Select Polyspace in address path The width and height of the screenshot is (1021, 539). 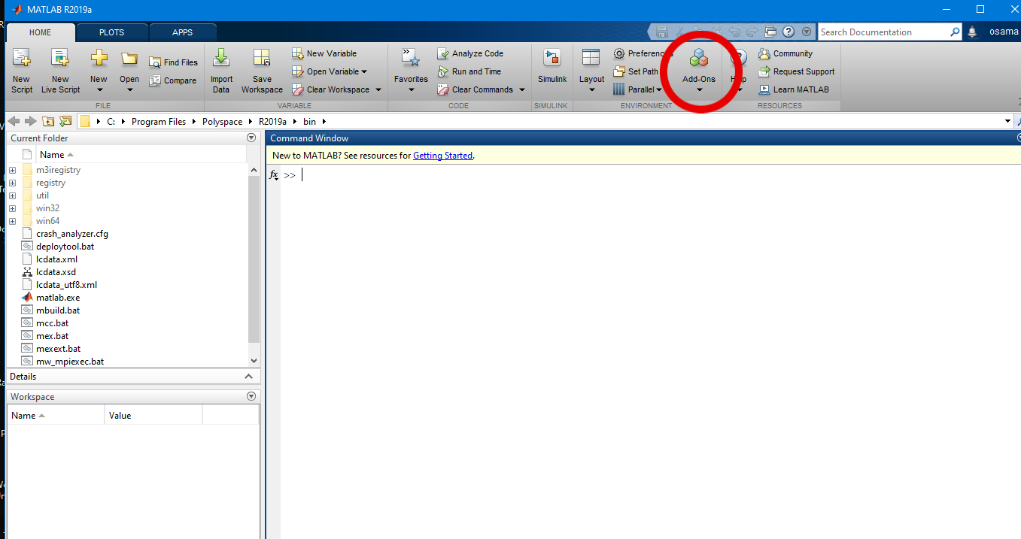coord(222,121)
